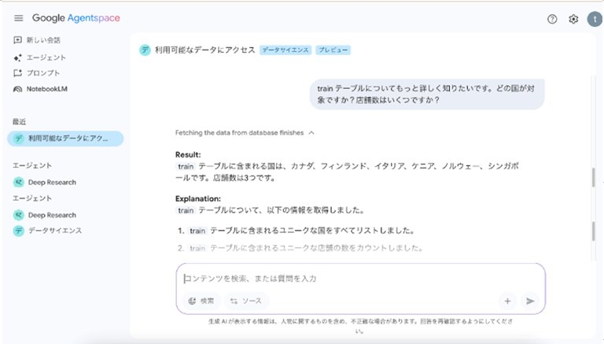Click the データサイエンス tag in header
Screen dimensions: 604x344
285,50
